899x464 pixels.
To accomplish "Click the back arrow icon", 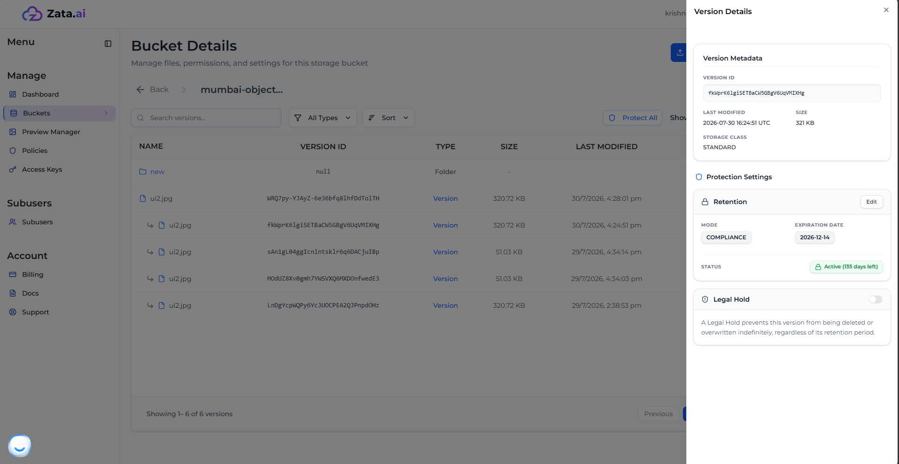I will point(140,90).
